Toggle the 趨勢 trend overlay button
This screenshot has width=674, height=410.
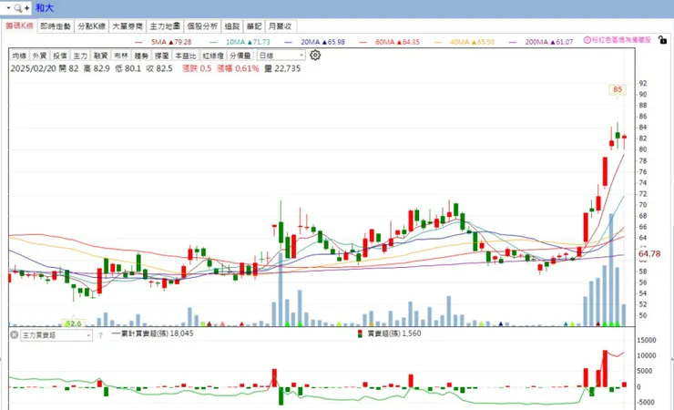[141, 56]
